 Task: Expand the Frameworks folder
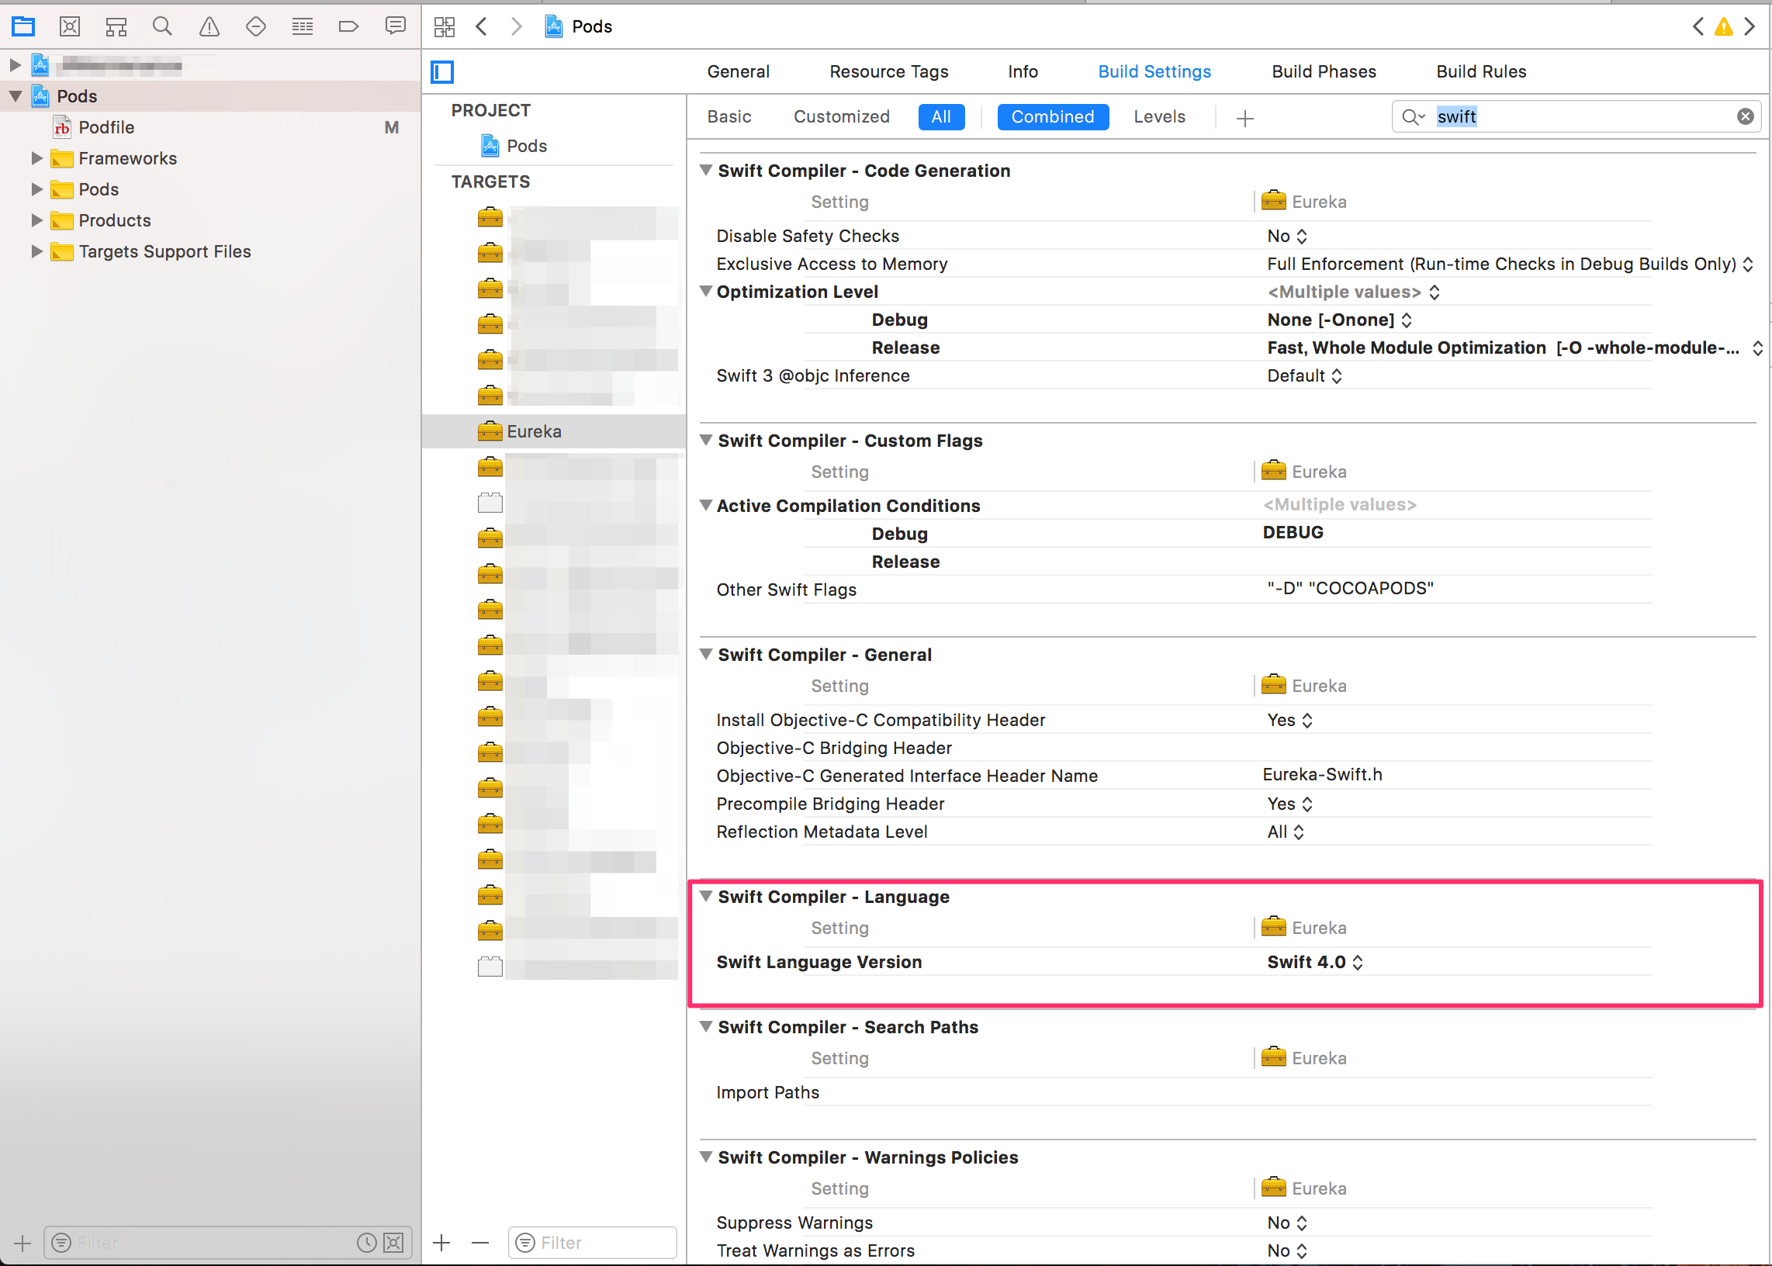[x=36, y=158]
